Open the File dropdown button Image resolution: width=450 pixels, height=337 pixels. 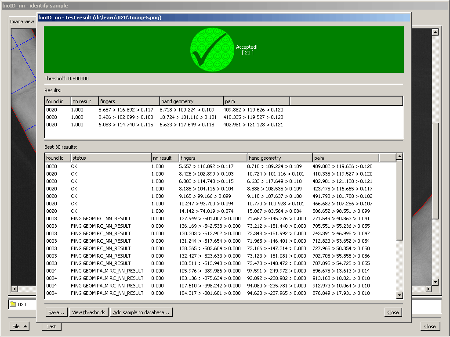[19, 326]
